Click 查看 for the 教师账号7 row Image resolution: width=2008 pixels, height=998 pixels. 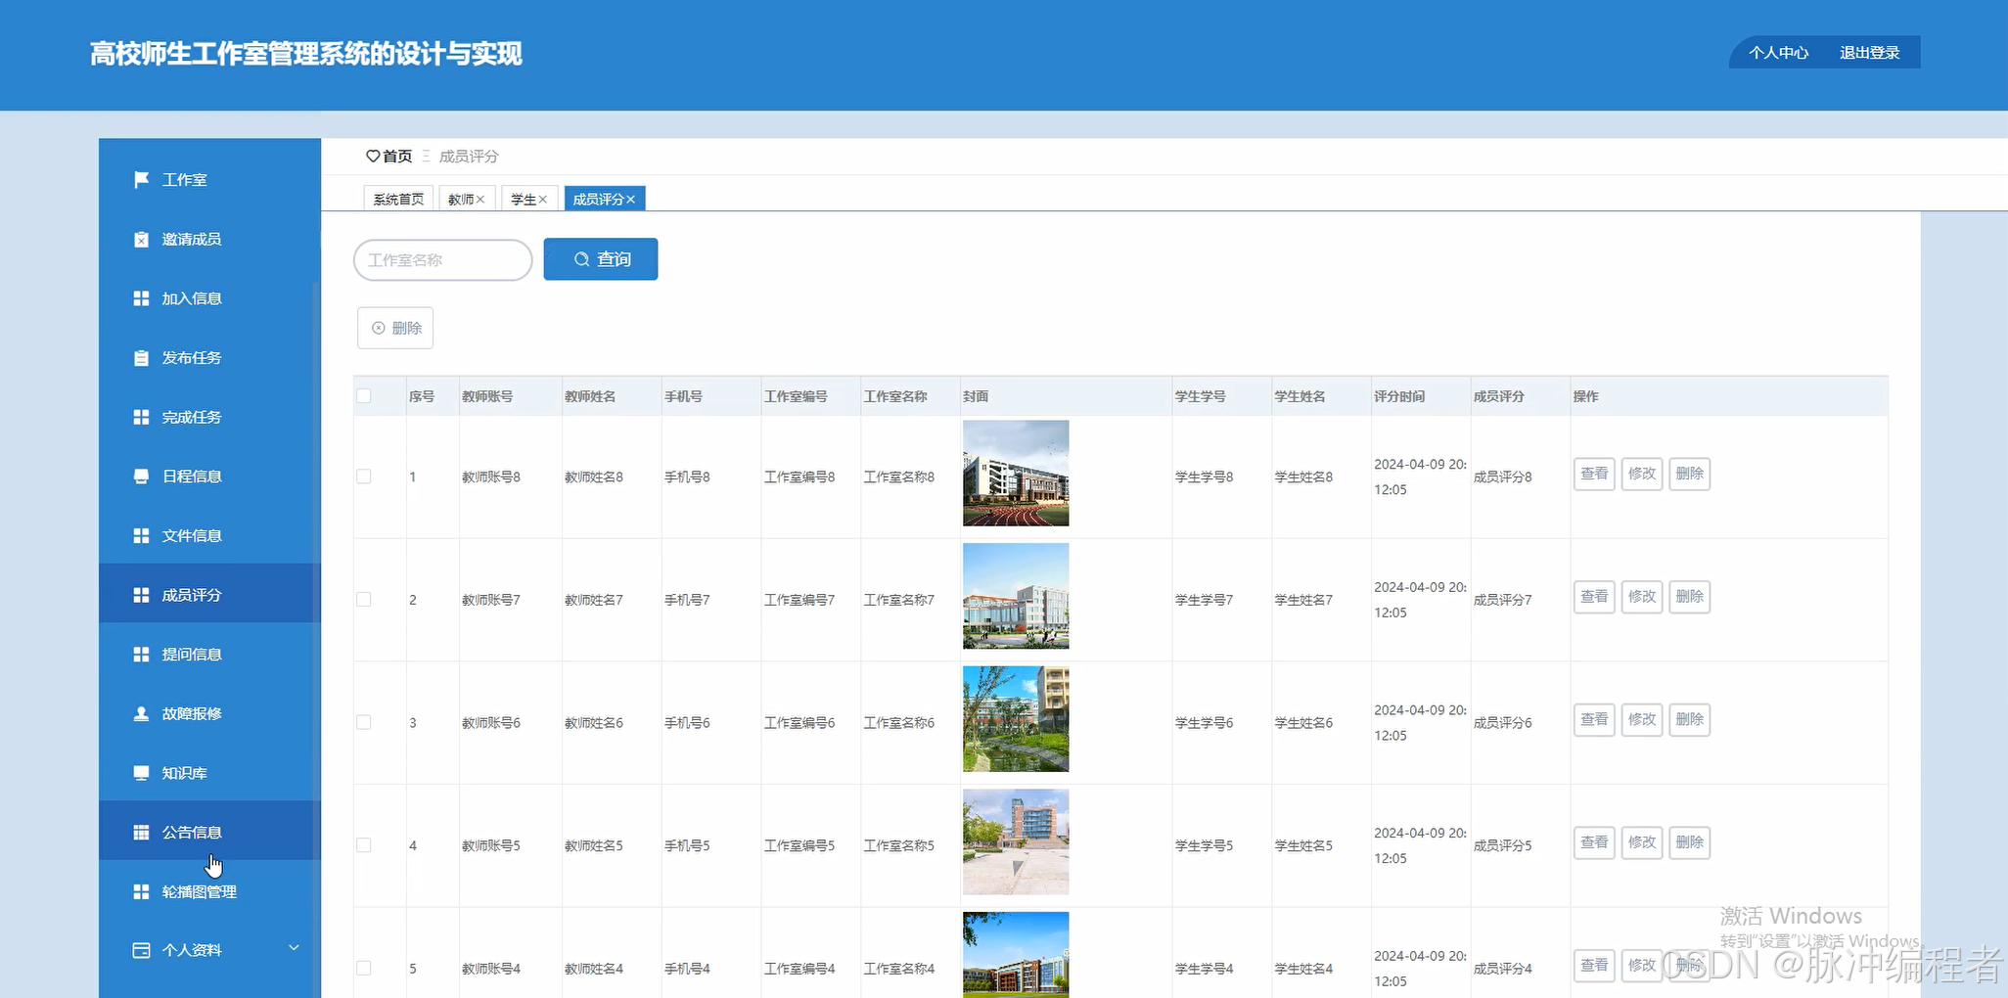1594,597
